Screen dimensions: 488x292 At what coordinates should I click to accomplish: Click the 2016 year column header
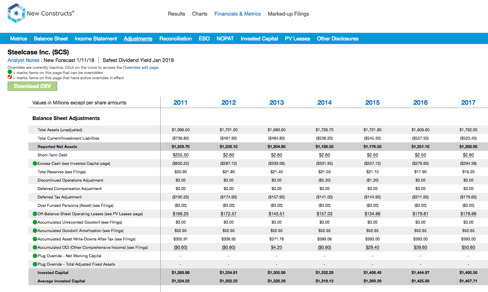420,102
